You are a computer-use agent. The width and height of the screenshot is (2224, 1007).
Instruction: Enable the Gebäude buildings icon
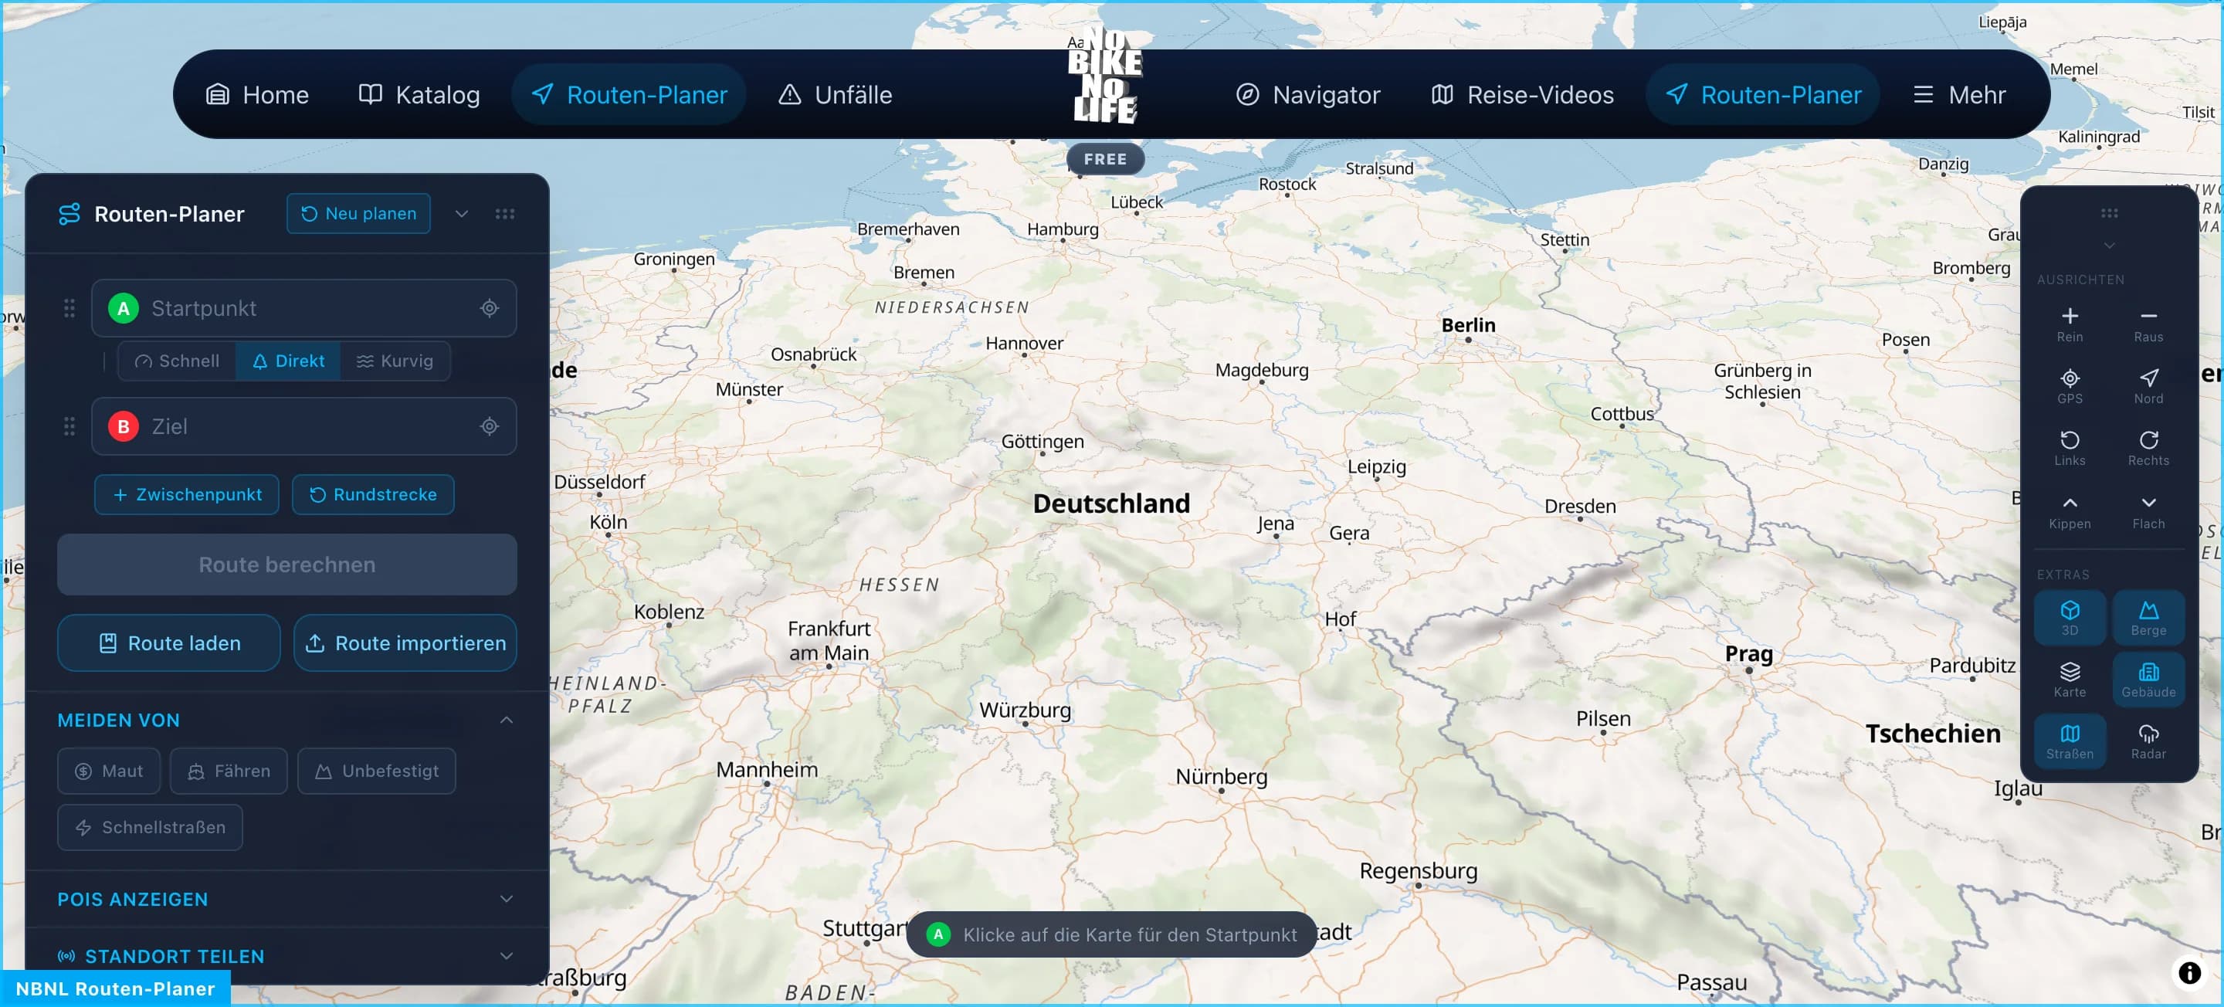click(x=2149, y=679)
